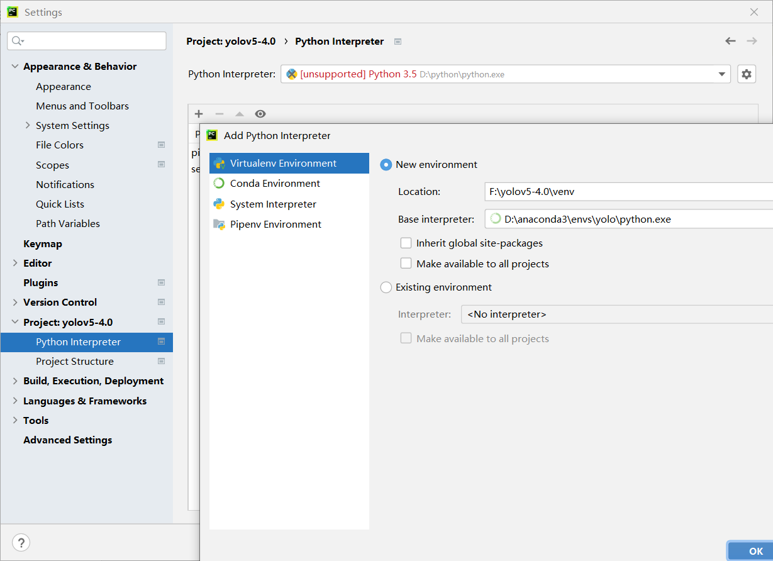773x561 pixels.
Task: Collapse the Appearance & Behavior section
Action: [x=15, y=66]
